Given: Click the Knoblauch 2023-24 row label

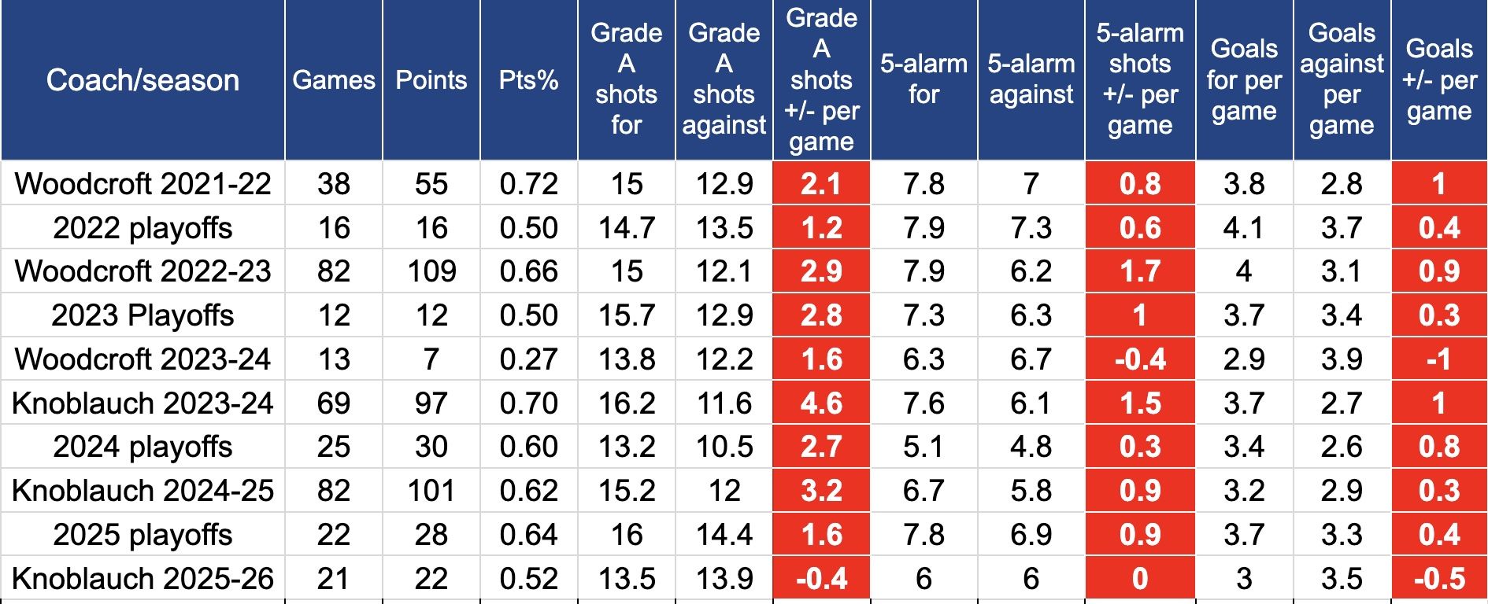Looking at the screenshot, I should pyautogui.click(x=143, y=403).
